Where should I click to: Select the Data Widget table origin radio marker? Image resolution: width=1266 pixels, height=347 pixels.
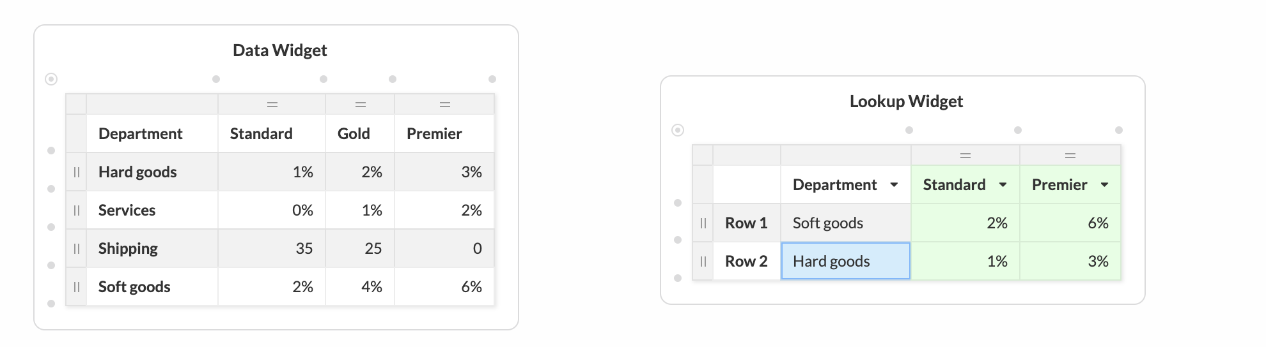[x=51, y=79]
